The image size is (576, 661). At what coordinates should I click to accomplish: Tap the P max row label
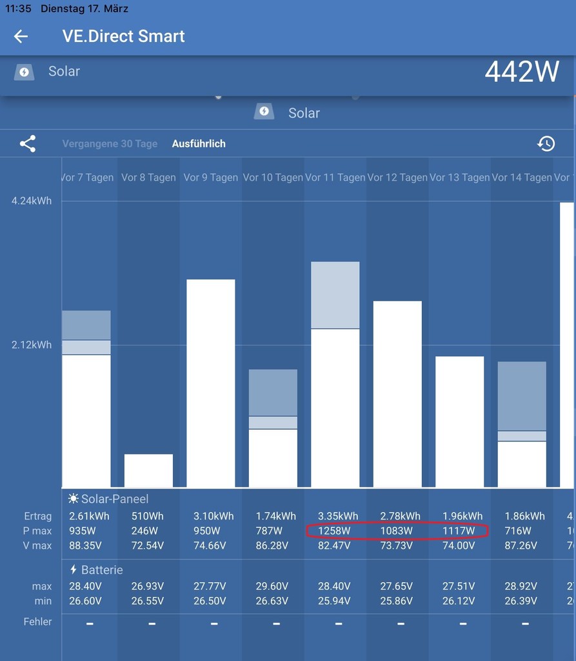[37, 531]
